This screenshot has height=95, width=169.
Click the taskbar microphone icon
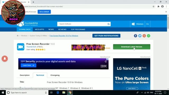pos(46,93)
